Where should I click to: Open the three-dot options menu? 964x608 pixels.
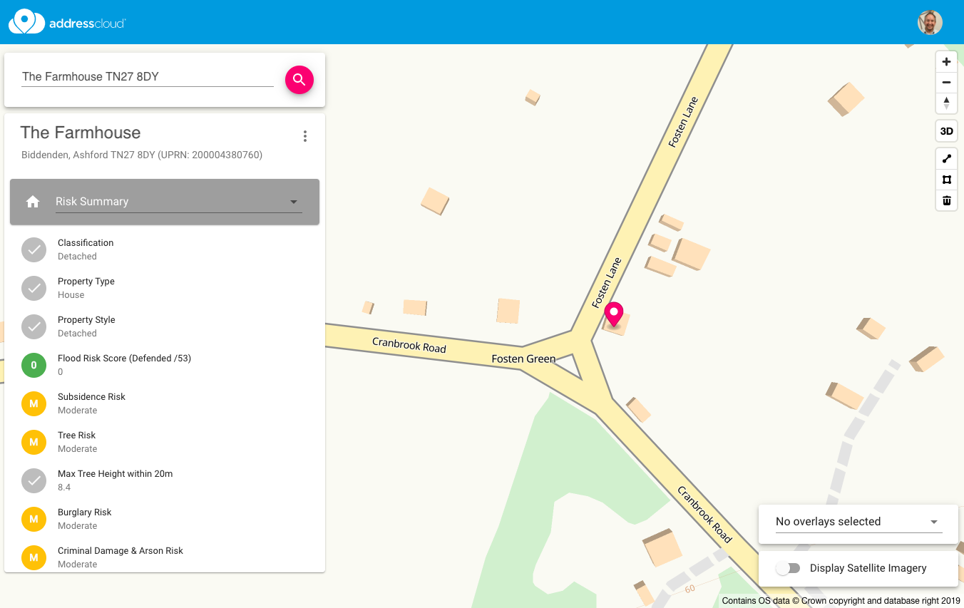point(305,136)
